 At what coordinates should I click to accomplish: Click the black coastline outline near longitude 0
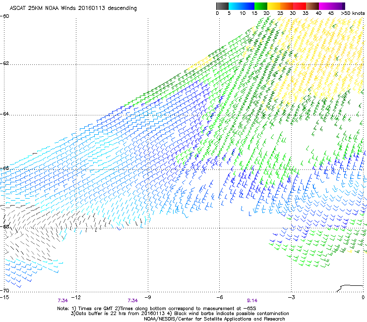350,288
